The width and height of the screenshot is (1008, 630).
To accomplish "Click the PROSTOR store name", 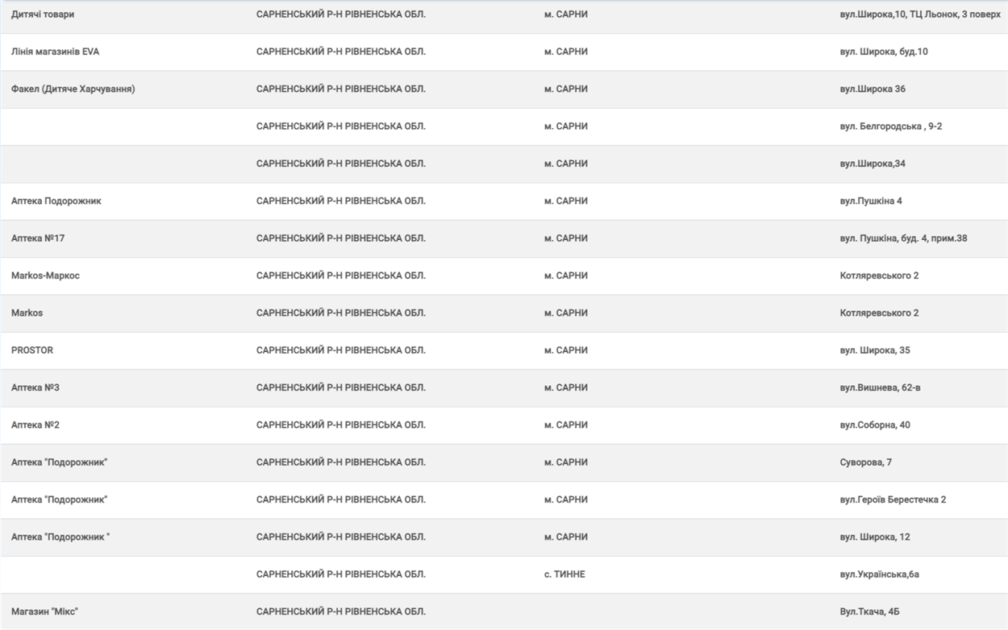I will pos(32,350).
